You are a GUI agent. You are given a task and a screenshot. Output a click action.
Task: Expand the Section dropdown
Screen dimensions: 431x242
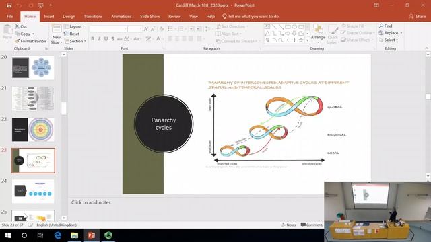click(x=75, y=41)
